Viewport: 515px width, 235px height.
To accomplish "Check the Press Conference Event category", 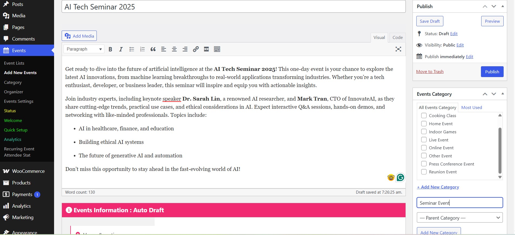I will (424, 164).
